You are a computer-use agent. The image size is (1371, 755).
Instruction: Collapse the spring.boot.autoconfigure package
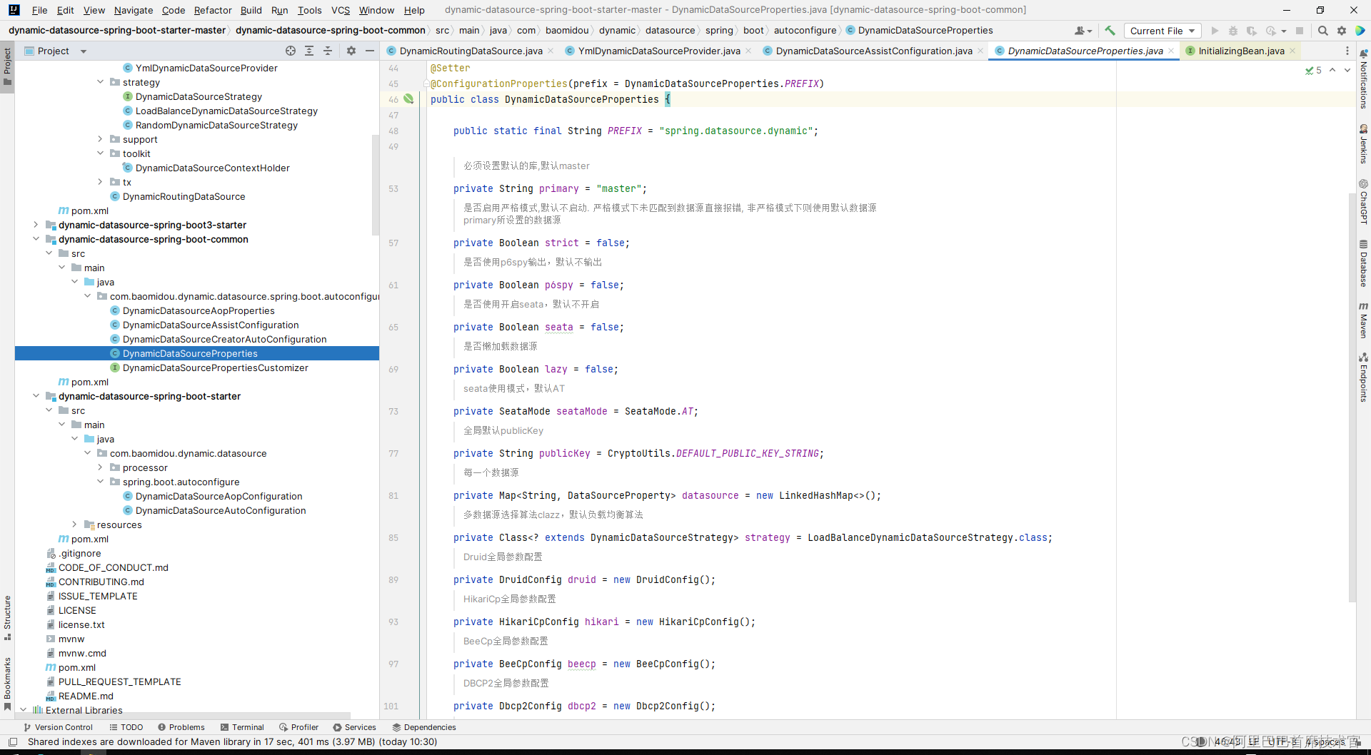point(100,482)
